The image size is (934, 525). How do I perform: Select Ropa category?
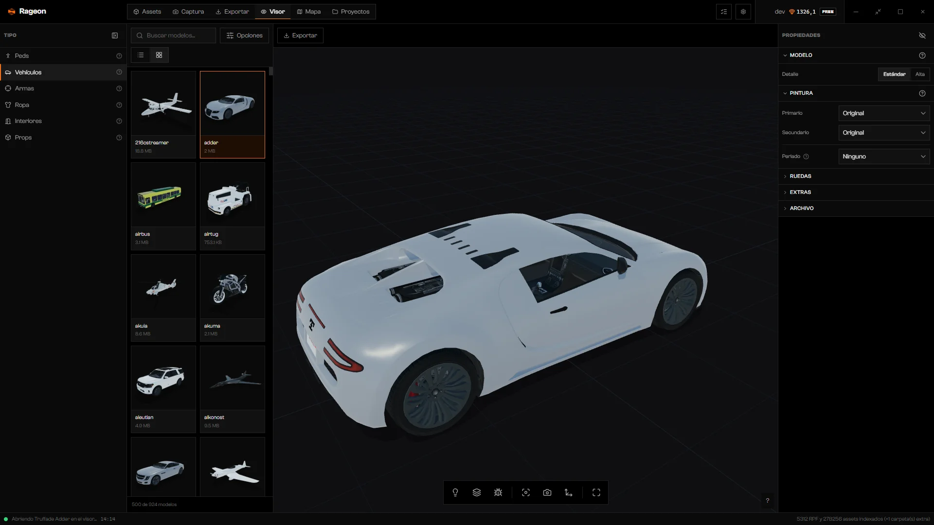point(63,105)
